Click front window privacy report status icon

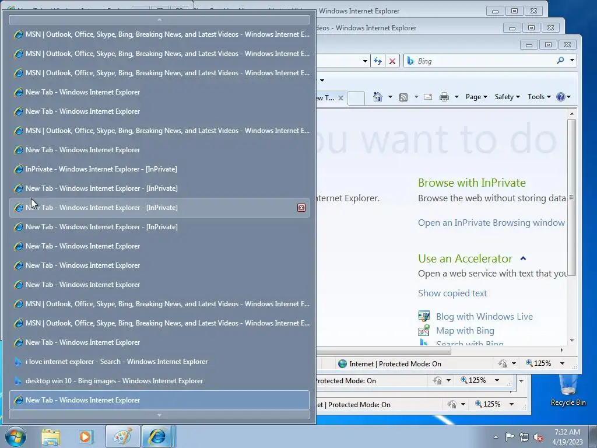pyautogui.click(x=503, y=363)
